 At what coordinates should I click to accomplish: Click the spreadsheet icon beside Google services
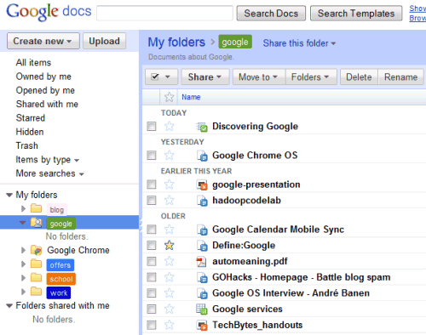click(x=202, y=309)
